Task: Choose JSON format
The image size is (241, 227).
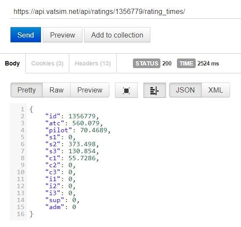Action: coord(185,90)
